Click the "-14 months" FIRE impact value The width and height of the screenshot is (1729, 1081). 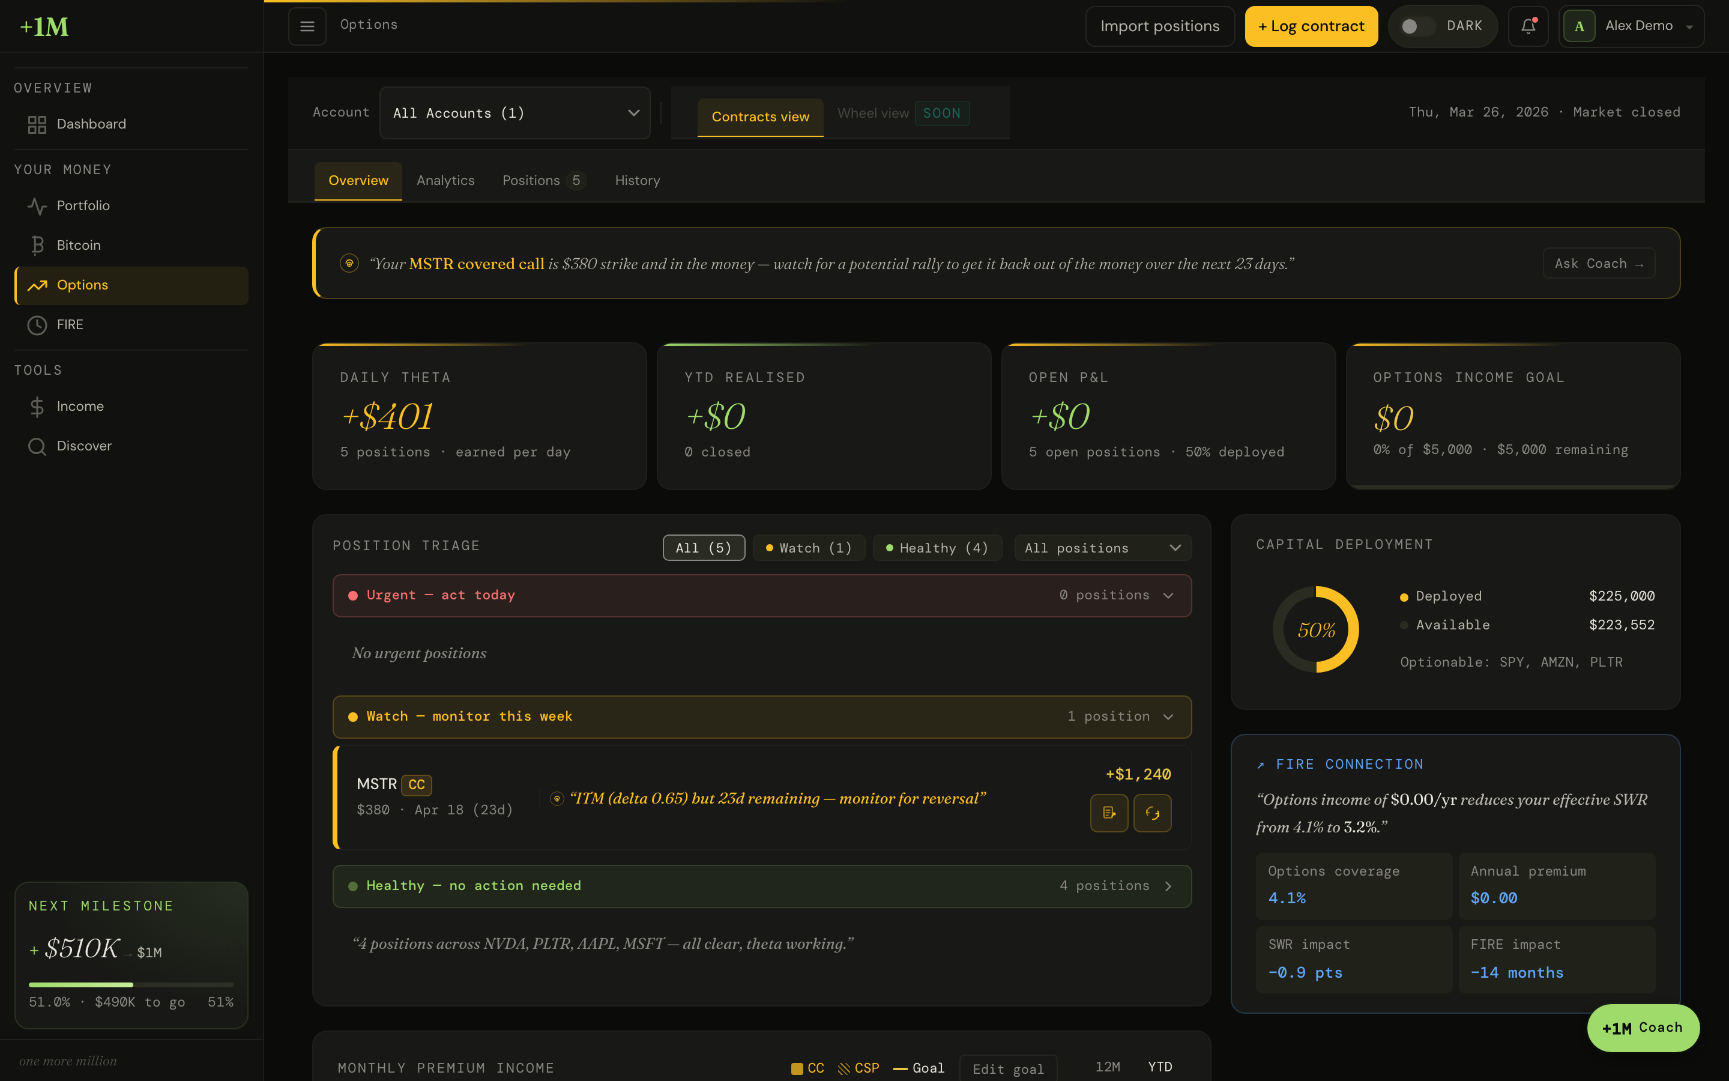pyautogui.click(x=1517, y=973)
